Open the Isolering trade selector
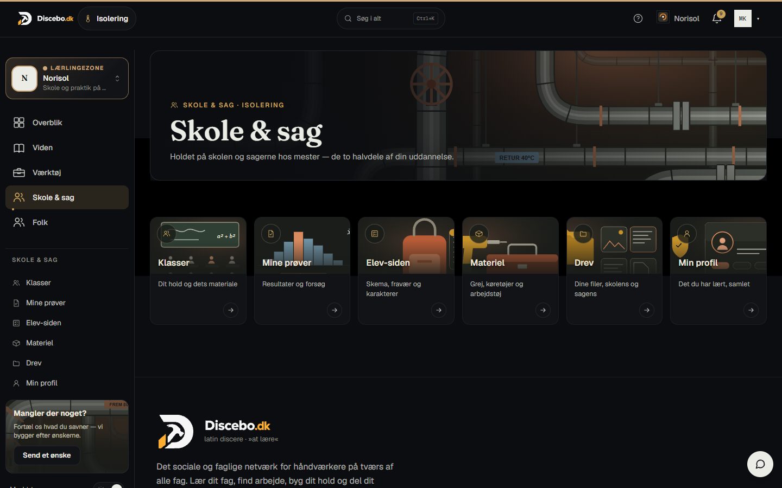 (107, 18)
